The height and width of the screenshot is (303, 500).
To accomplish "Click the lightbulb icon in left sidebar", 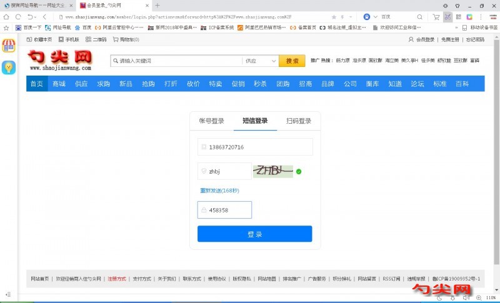I will 9,67.
